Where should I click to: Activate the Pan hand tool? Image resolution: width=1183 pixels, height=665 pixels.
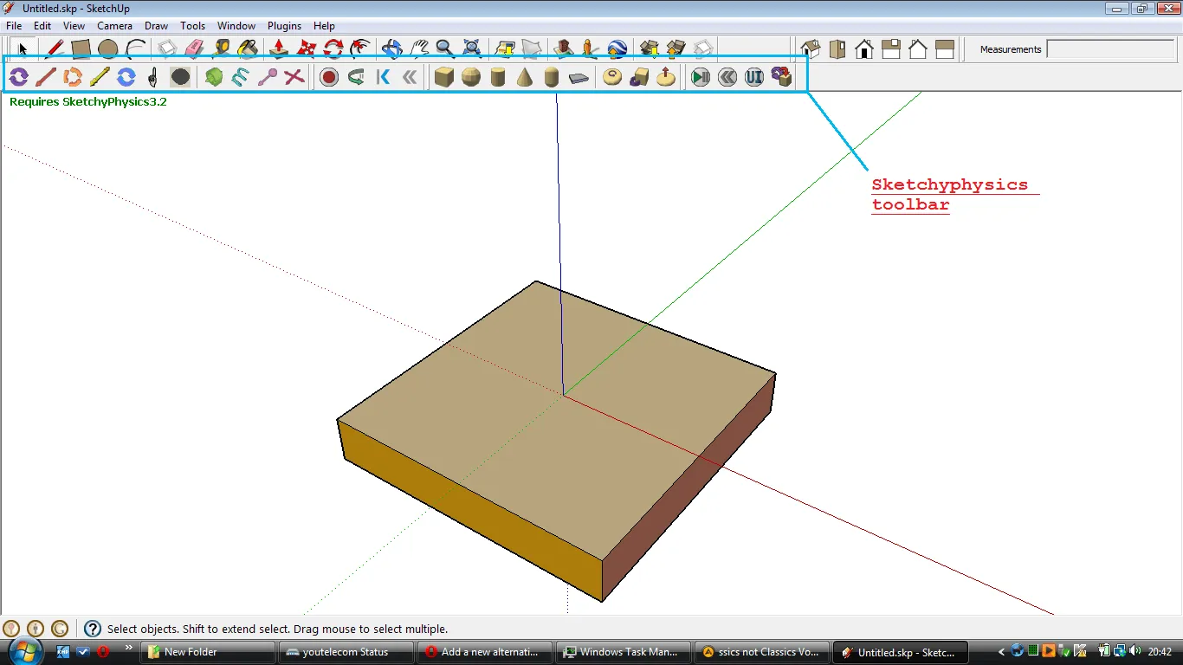point(418,48)
